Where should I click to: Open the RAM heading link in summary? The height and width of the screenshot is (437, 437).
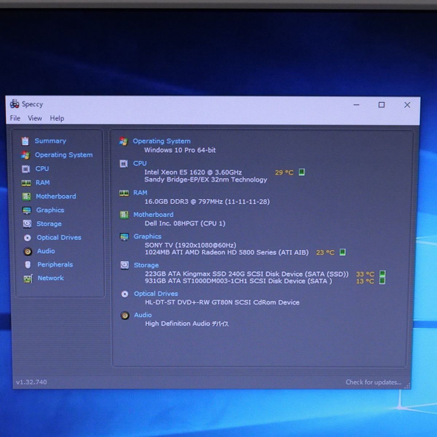140,193
